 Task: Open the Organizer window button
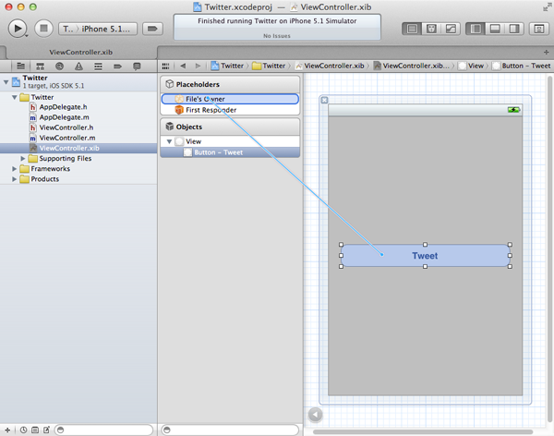[x=539, y=29]
